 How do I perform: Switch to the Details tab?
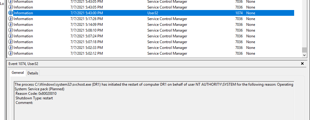33,73
